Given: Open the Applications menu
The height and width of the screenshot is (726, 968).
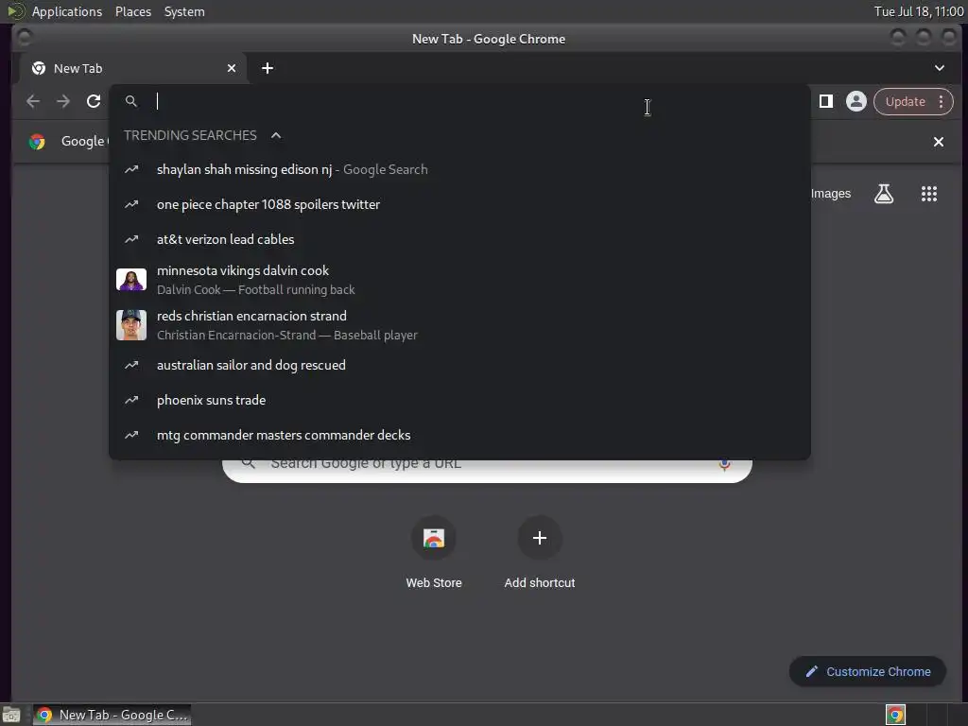Looking at the screenshot, I should click(x=67, y=11).
